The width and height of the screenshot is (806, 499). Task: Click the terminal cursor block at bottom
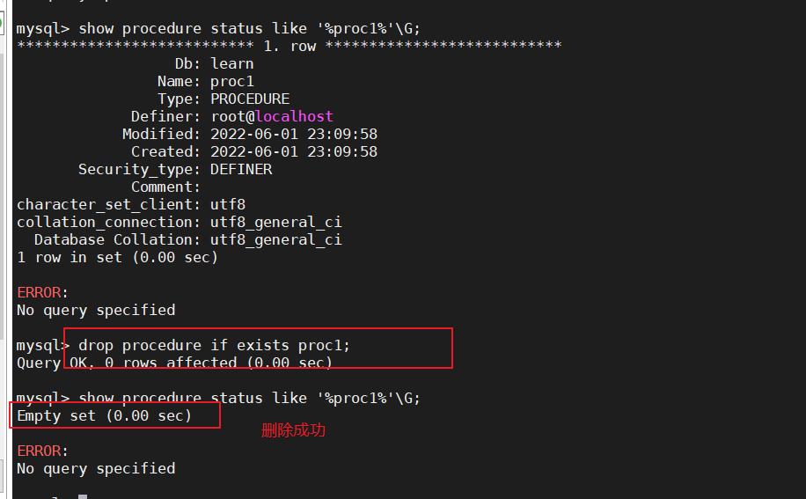[x=83, y=496]
